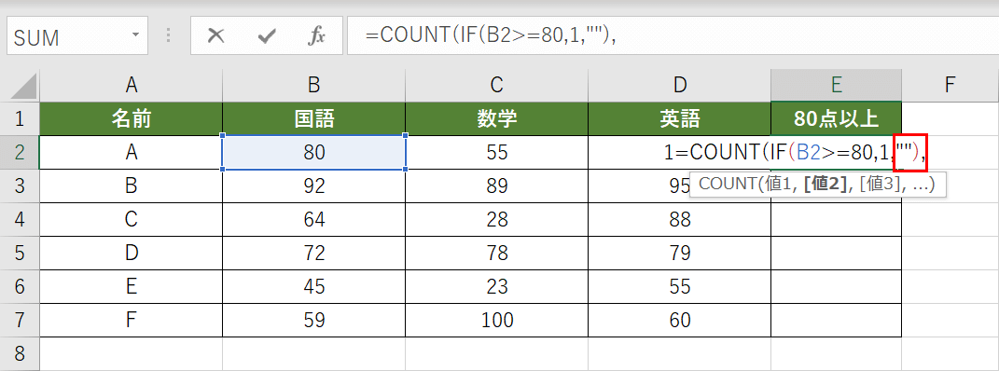
Task: Click cell containing 89
Action: pyautogui.click(x=497, y=185)
